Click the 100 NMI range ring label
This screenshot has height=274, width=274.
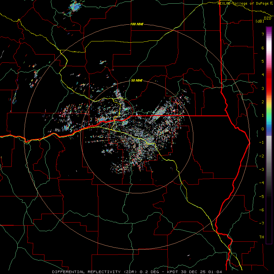coord(137,24)
